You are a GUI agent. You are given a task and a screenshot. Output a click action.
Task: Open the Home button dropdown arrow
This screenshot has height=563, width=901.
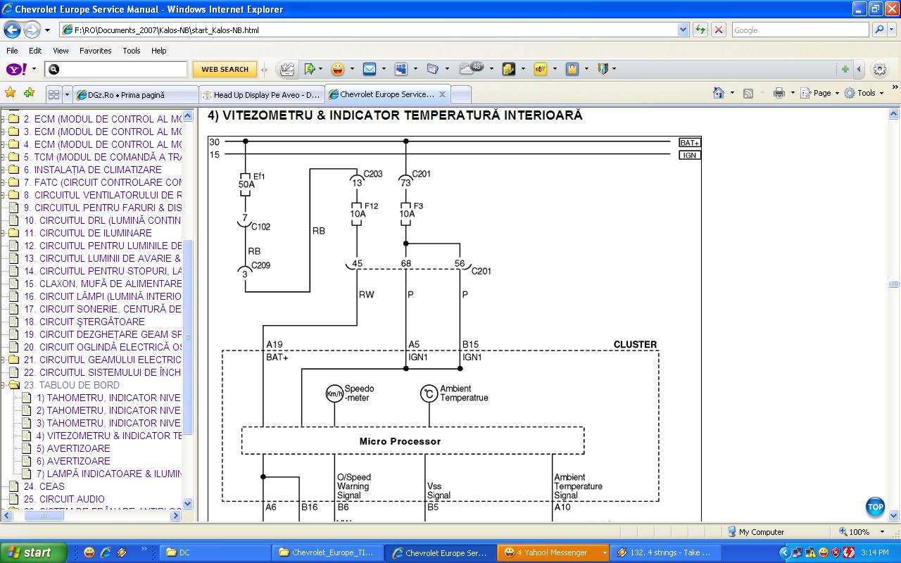click(732, 93)
